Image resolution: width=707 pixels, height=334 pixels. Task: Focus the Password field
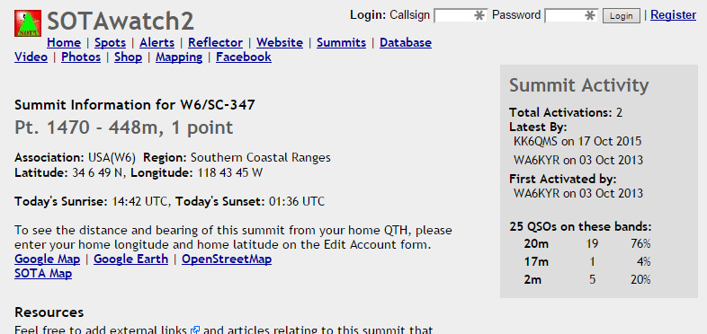571,16
